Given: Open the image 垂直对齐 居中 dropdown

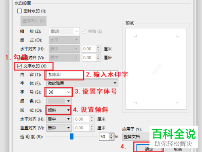Looking at the screenshot, I should tap(64, 58).
